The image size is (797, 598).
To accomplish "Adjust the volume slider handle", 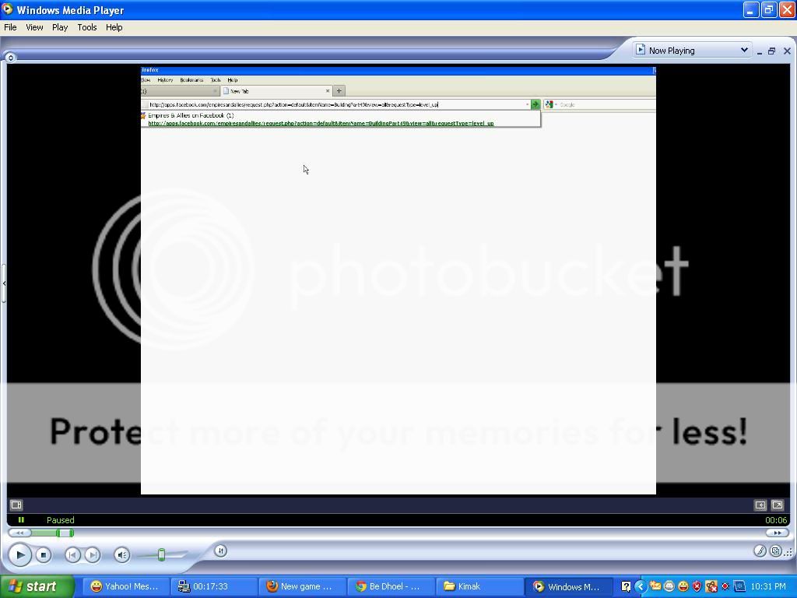I will 162,554.
